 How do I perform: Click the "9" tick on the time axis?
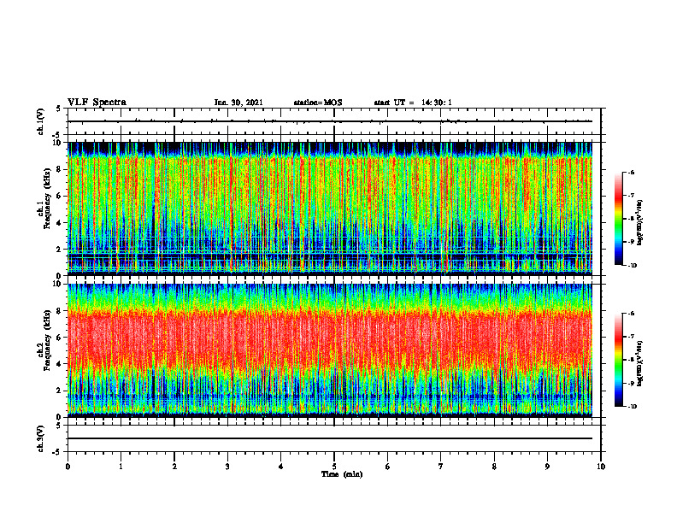coord(547,467)
